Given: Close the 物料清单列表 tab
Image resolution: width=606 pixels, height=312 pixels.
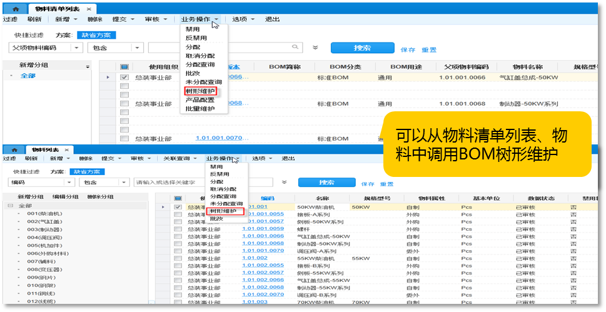Looking at the screenshot, I should pos(89,9).
